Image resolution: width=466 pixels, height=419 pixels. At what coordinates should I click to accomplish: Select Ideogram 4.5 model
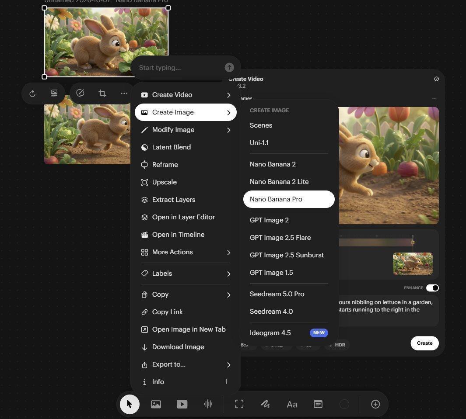pyautogui.click(x=289, y=333)
